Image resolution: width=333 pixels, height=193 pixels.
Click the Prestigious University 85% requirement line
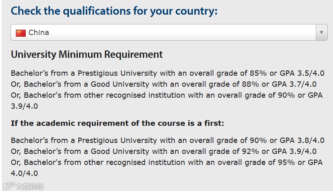[168, 73]
